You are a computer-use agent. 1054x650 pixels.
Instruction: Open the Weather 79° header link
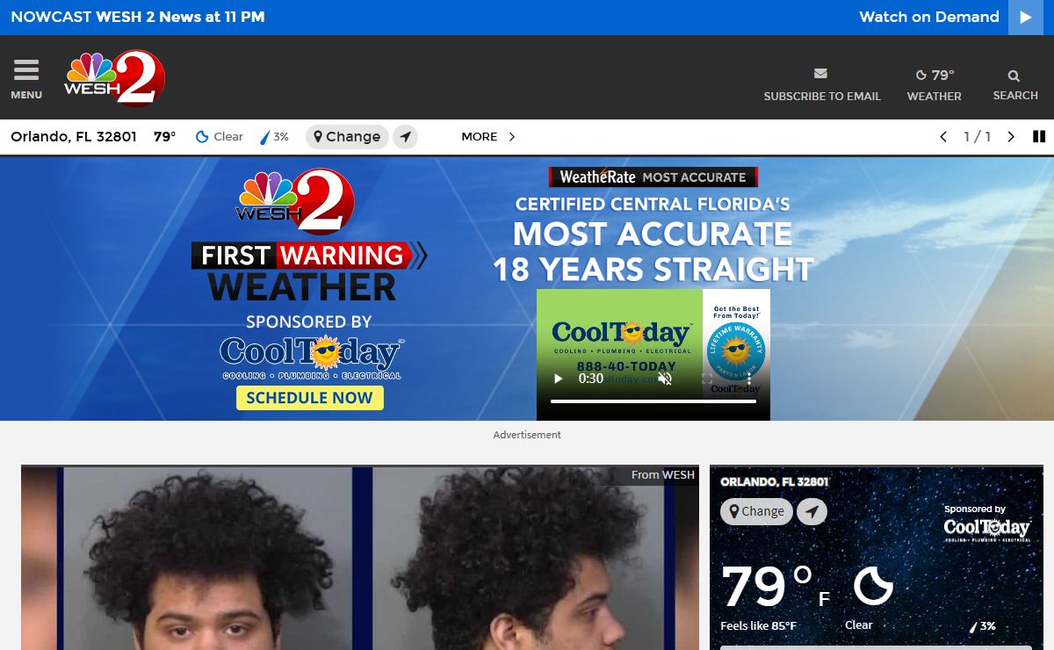tap(934, 84)
